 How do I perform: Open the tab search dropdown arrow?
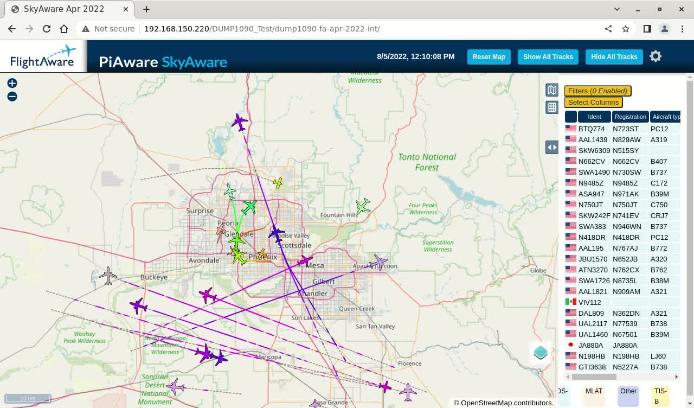(x=617, y=9)
